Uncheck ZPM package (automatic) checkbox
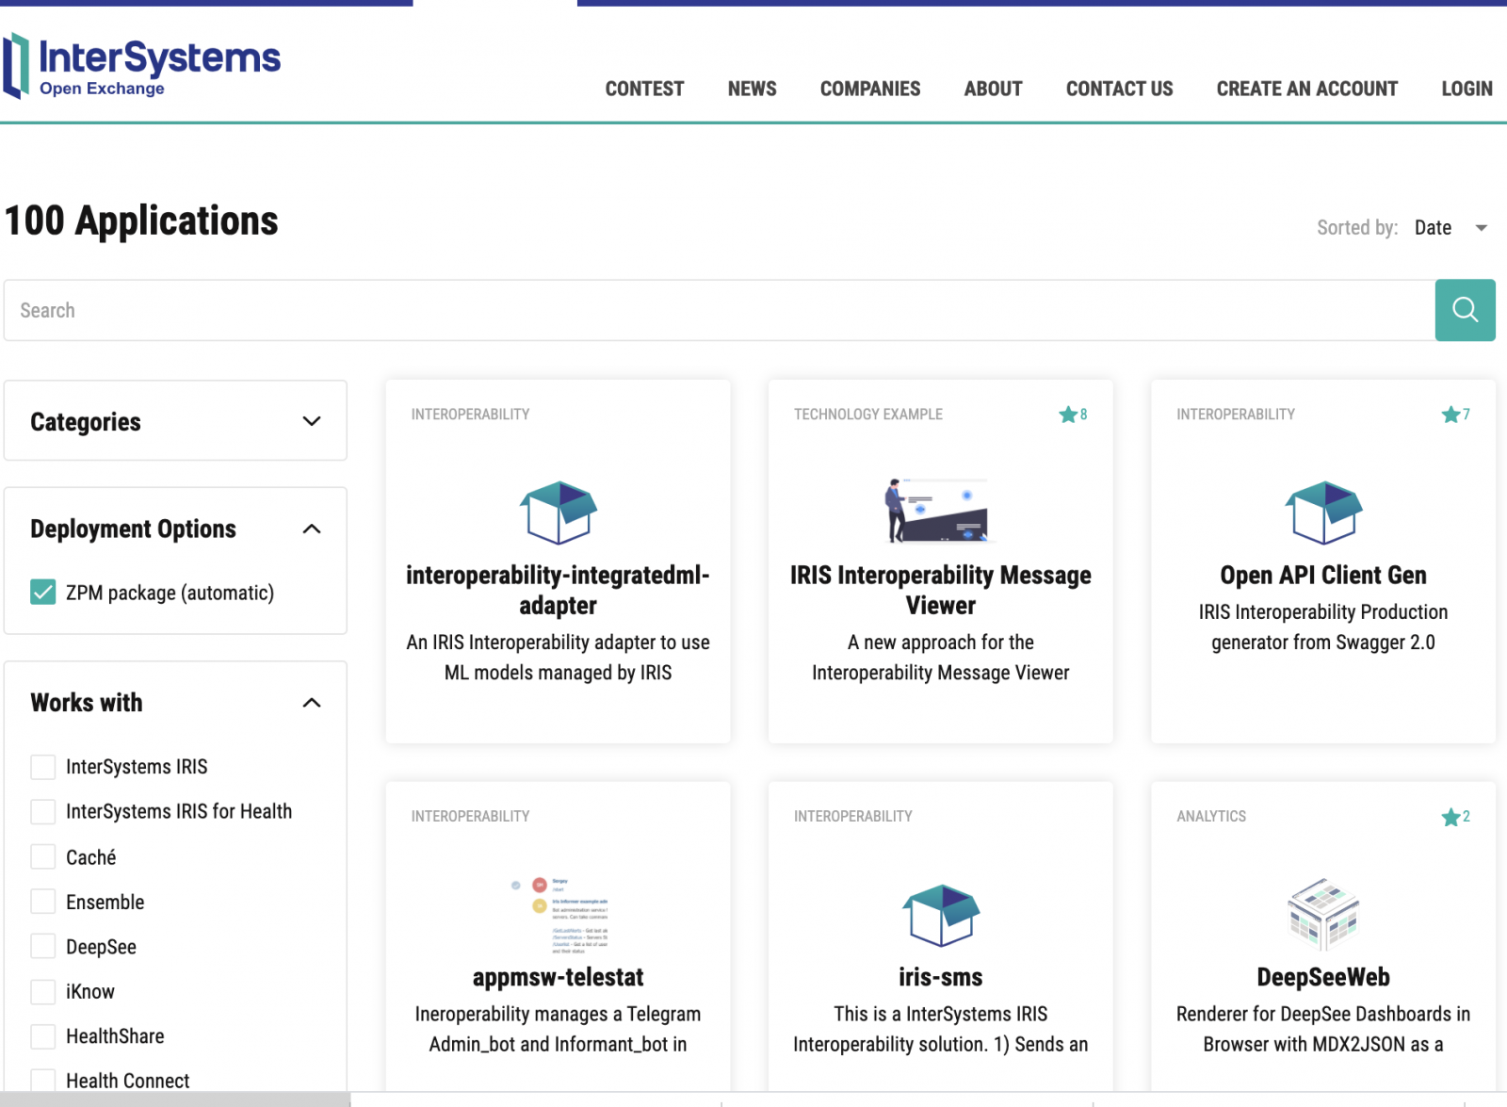The width and height of the screenshot is (1507, 1107). [x=43, y=593]
